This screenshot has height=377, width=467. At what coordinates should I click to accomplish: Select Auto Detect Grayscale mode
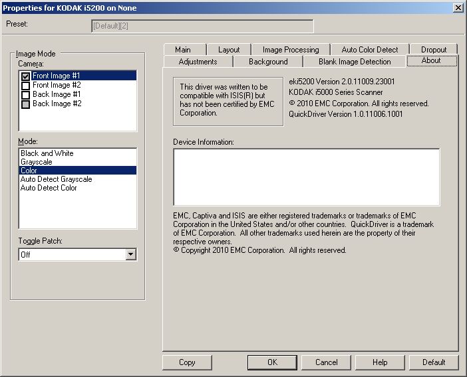(77, 179)
